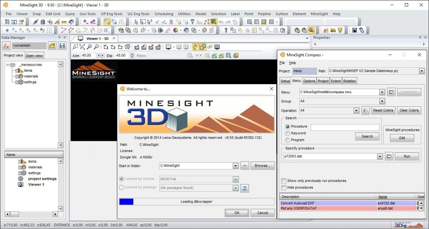This screenshot has height=229, width=429.
Task: Select the Procedure radio button
Action: point(288,126)
